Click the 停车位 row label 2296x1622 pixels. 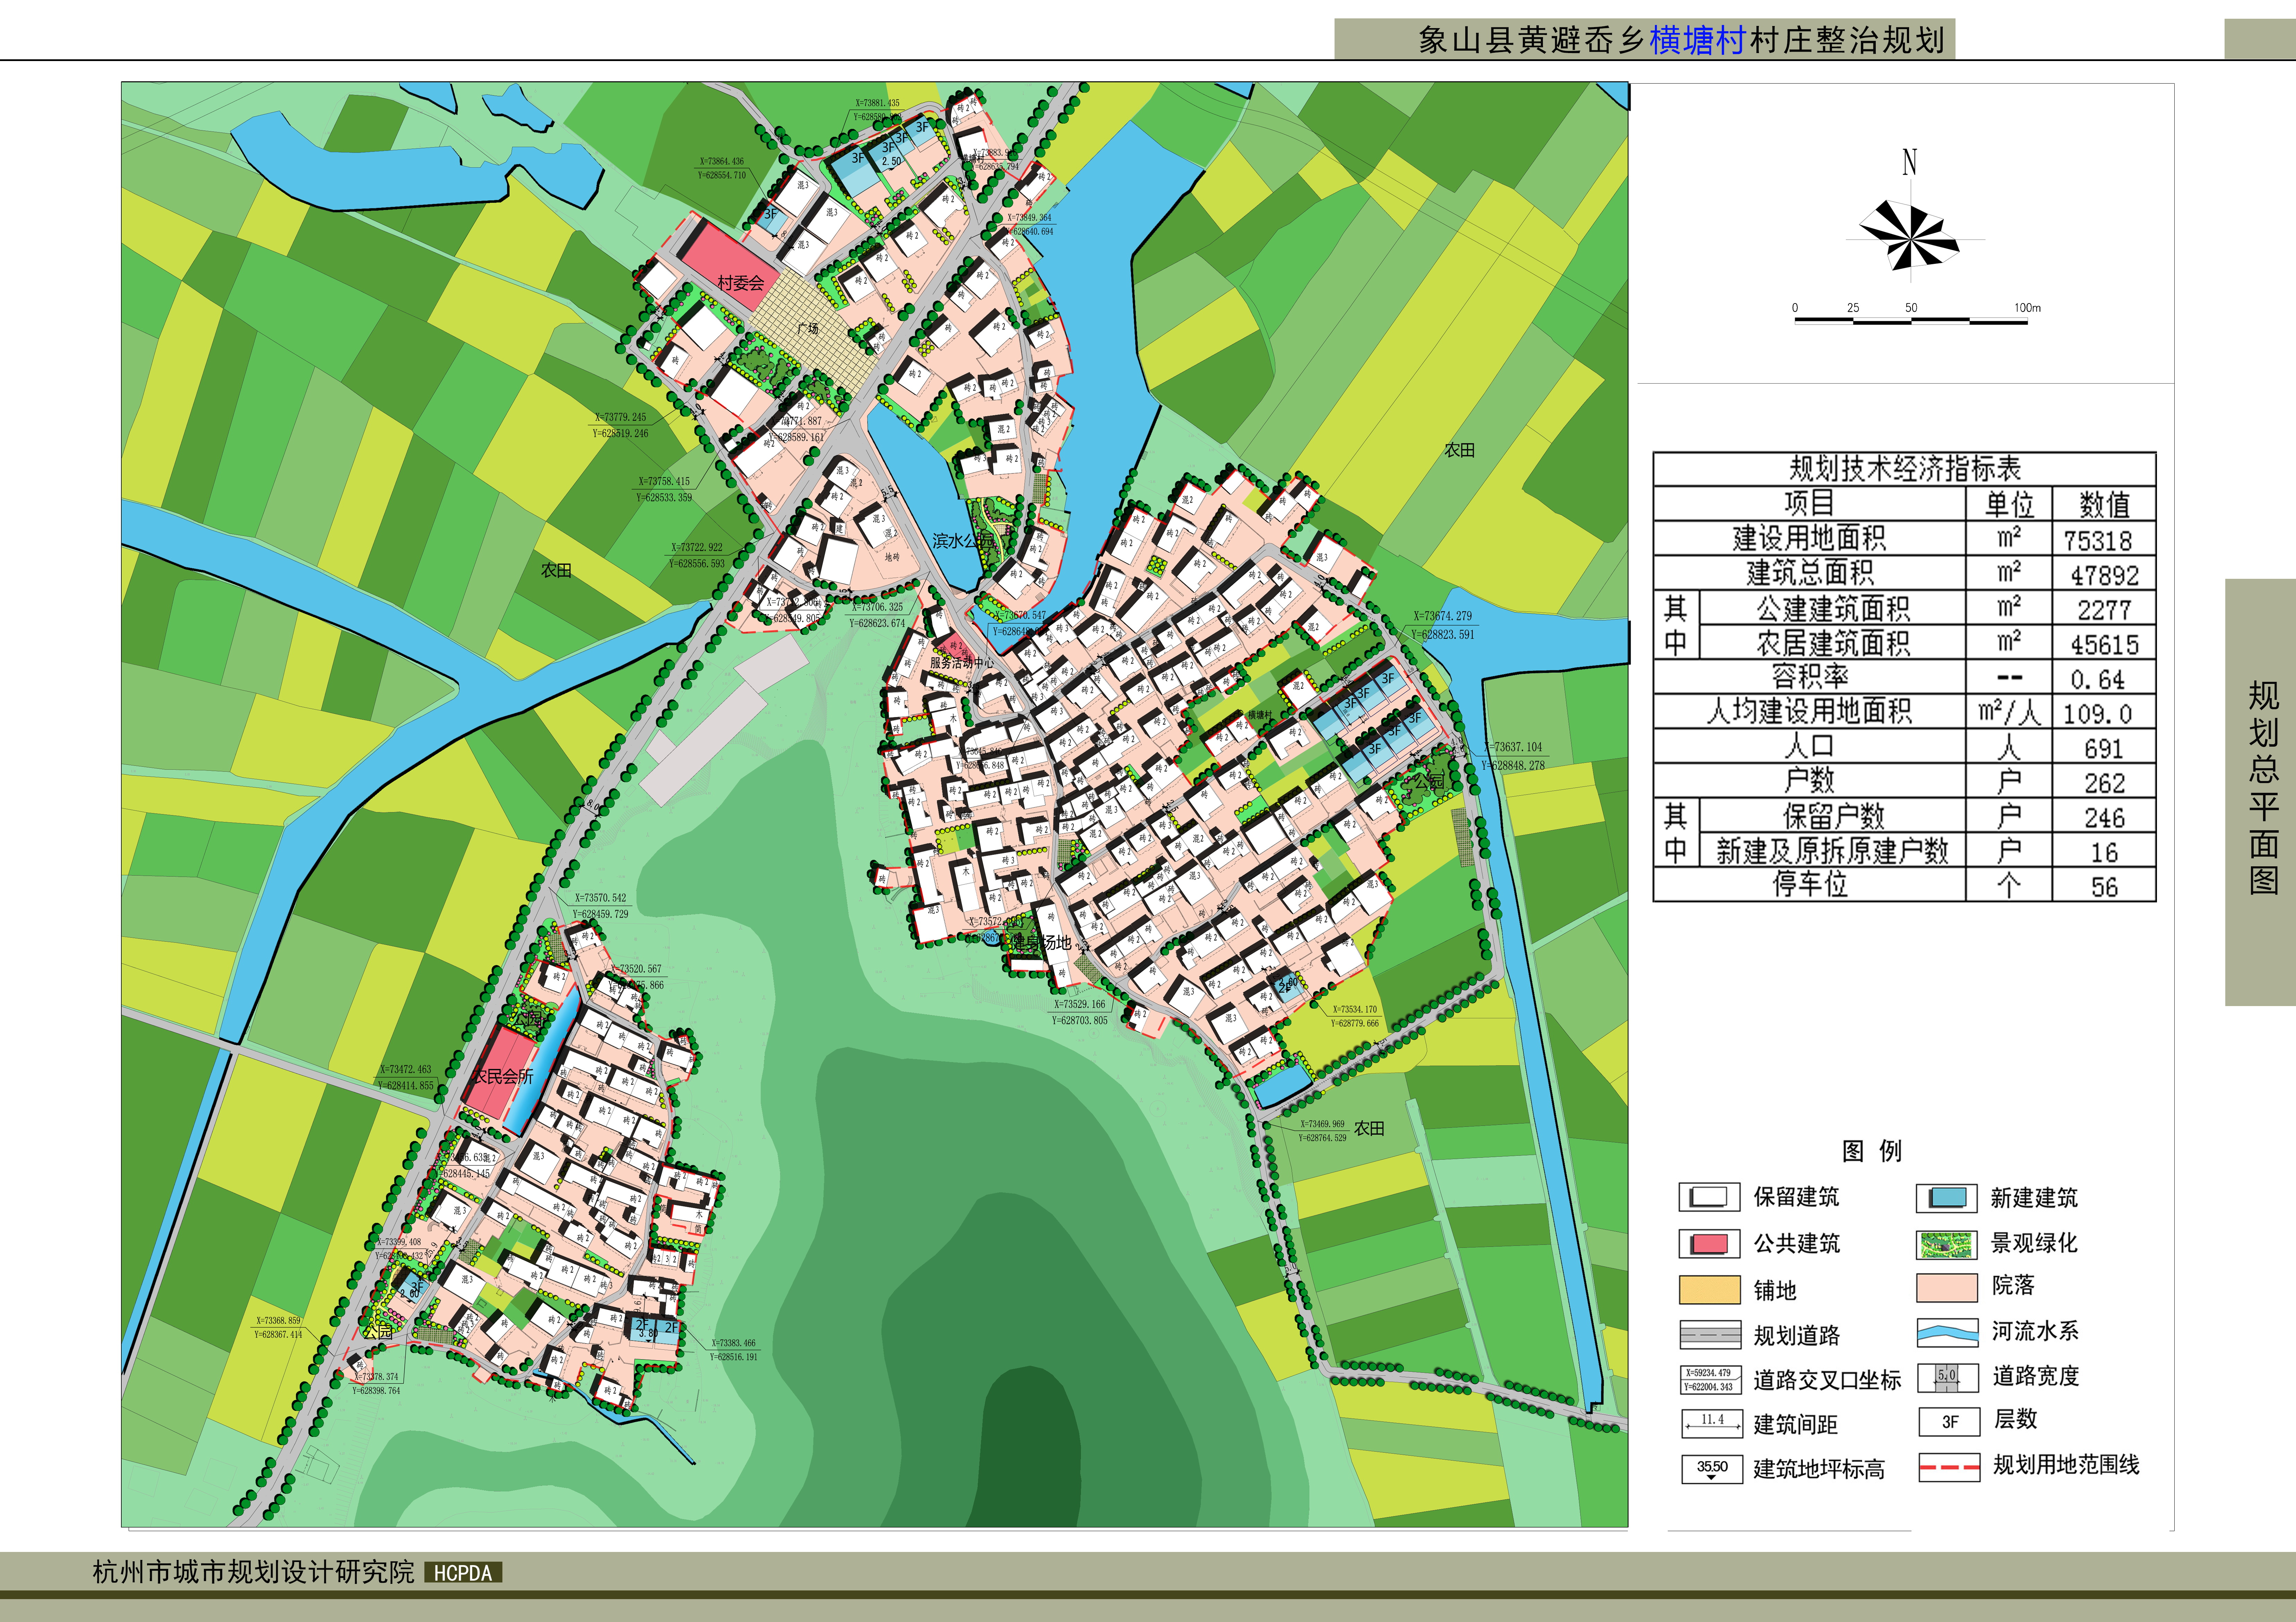click(1809, 884)
